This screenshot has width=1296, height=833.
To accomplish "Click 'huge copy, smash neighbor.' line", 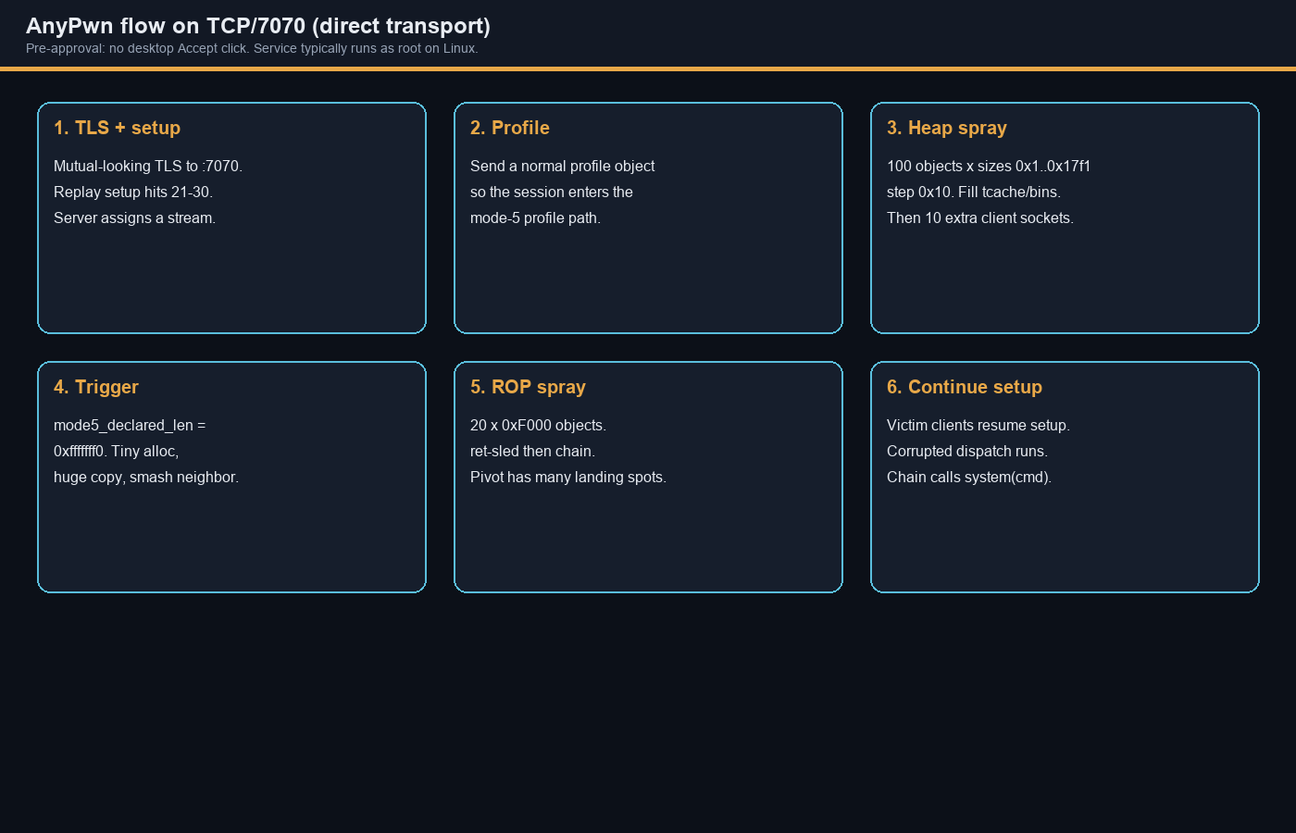I will tap(146, 477).
